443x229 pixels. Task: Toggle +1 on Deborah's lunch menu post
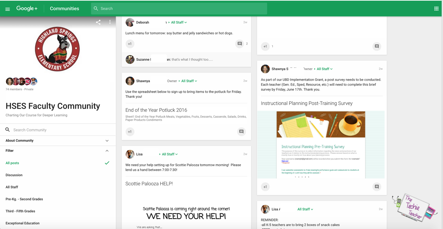click(x=130, y=44)
